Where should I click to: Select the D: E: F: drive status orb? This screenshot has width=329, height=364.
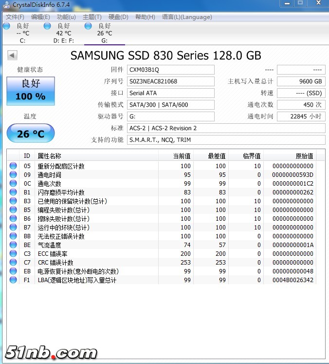(47, 26)
